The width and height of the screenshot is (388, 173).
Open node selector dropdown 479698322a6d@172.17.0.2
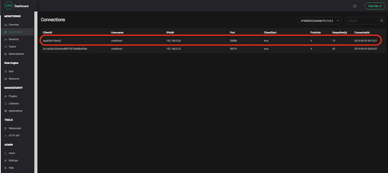point(319,21)
